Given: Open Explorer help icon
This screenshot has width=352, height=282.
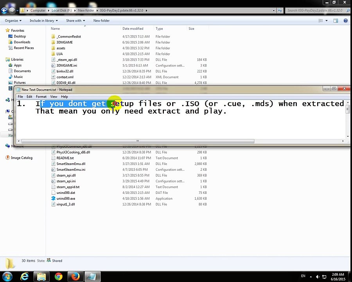Looking at the screenshot, I should click(345, 21).
